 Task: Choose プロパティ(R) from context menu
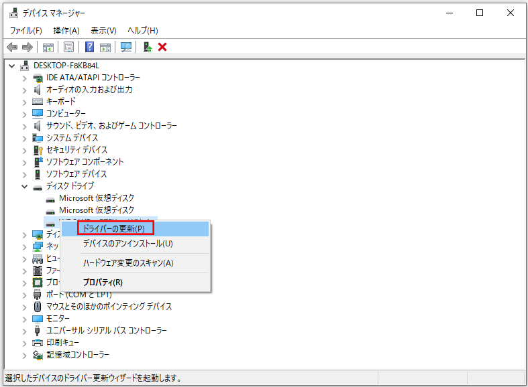point(136,283)
